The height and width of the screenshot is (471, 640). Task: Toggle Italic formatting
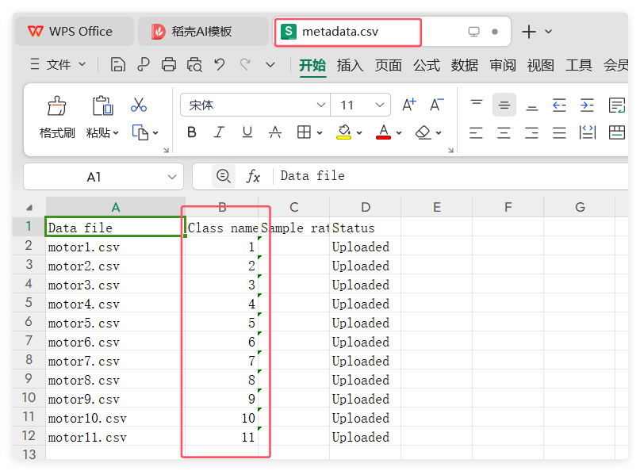(219, 132)
